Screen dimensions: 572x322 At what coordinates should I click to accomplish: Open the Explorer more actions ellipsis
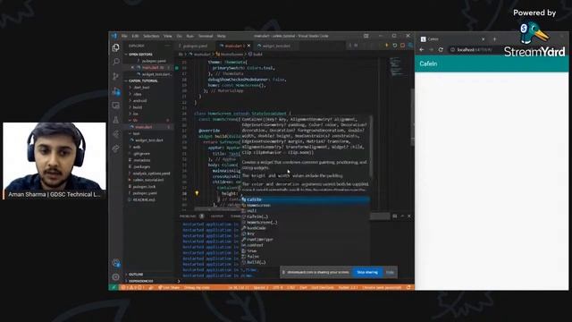coord(167,46)
